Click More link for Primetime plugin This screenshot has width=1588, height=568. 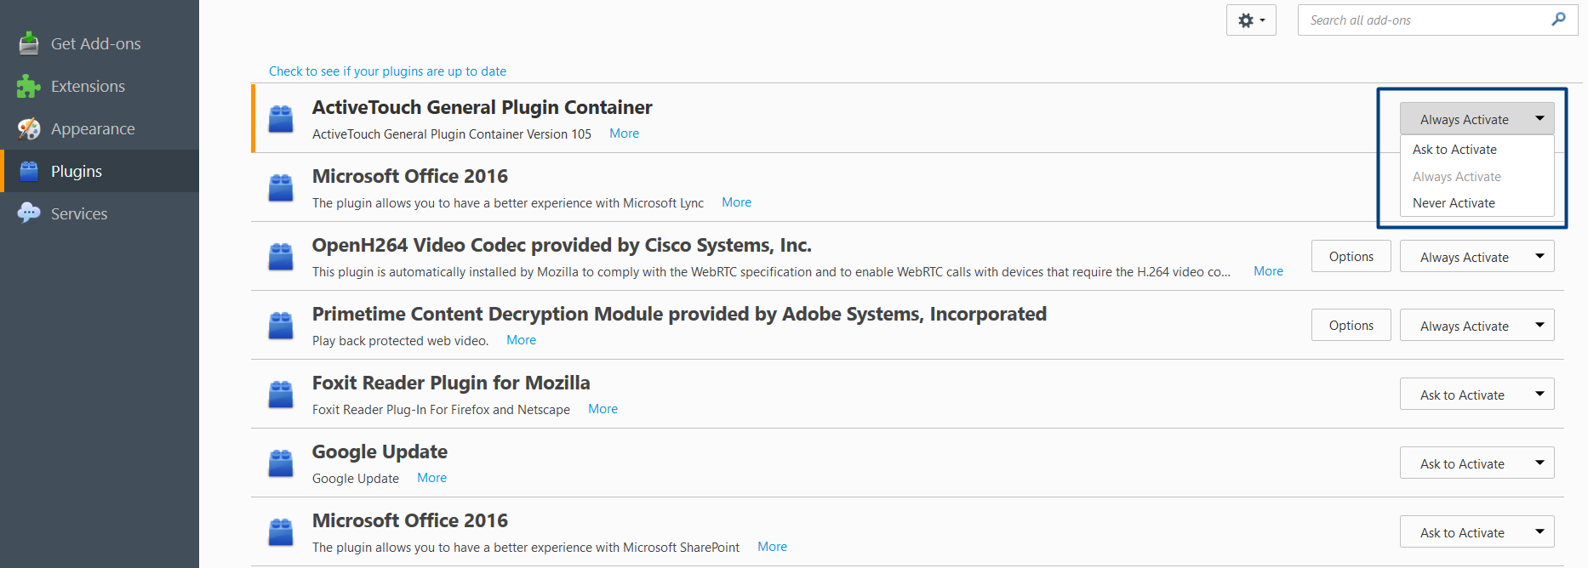pyautogui.click(x=521, y=340)
